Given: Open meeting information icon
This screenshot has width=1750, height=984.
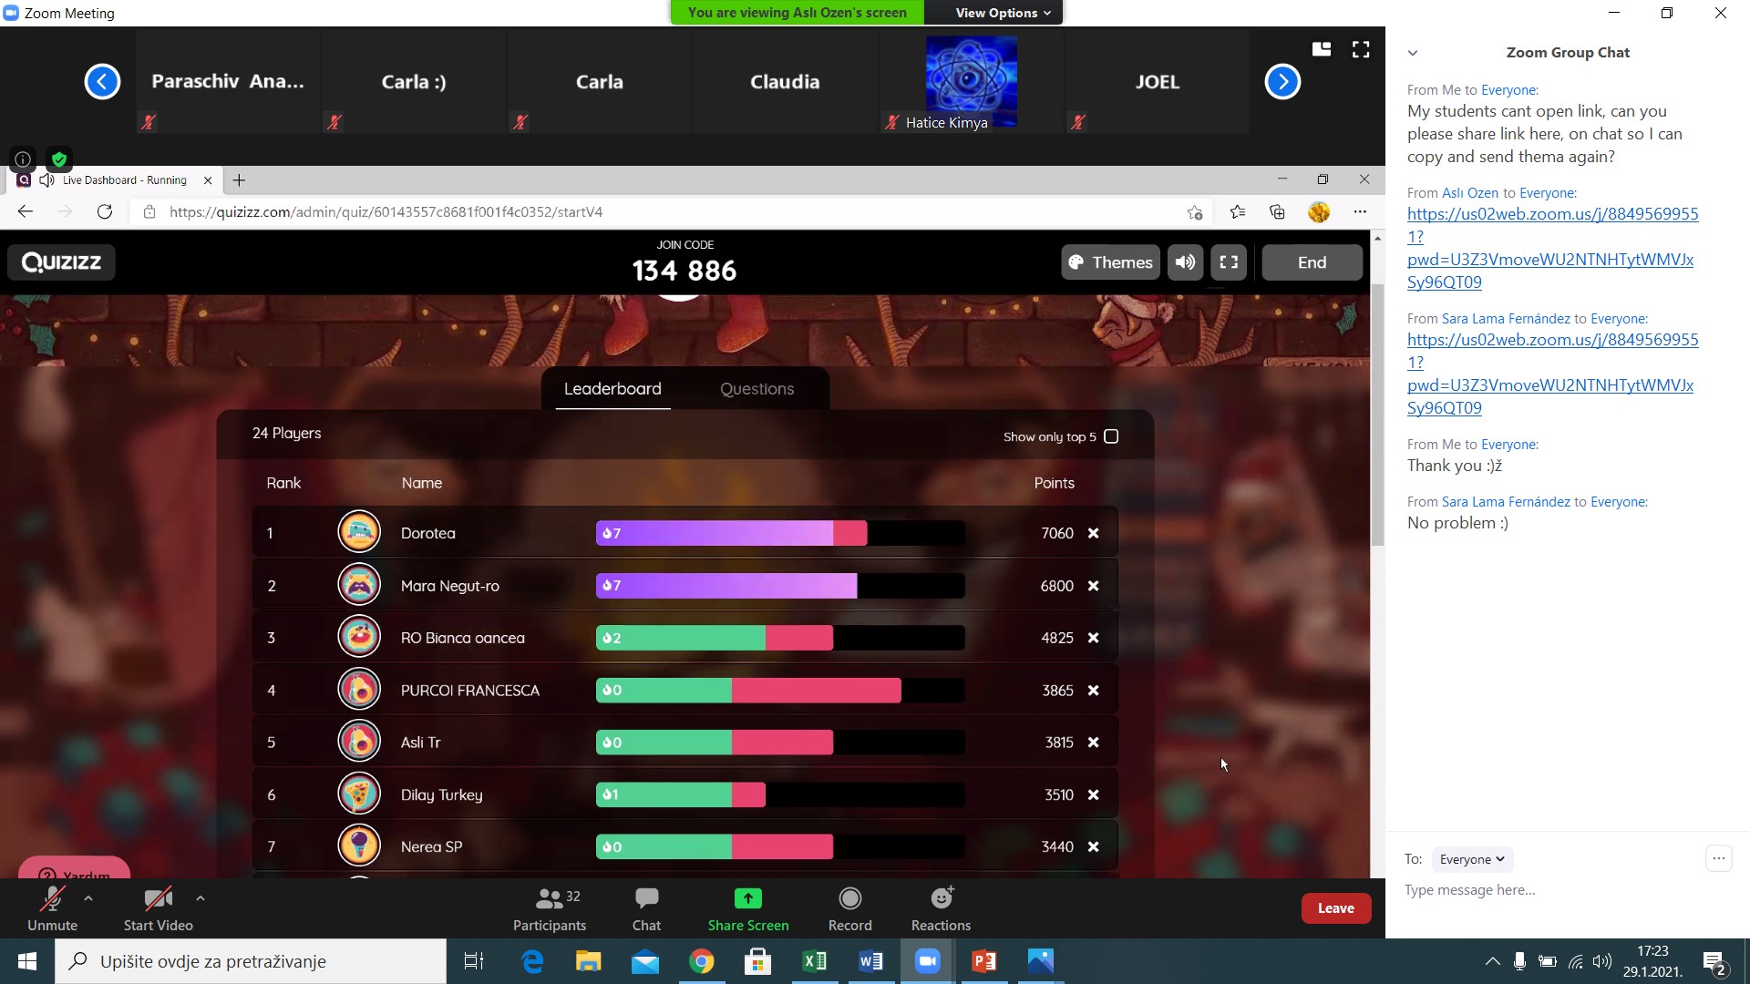Looking at the screenshot, I should 23,159.
